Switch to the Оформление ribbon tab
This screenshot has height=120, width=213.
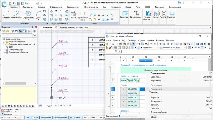point(56,7)
